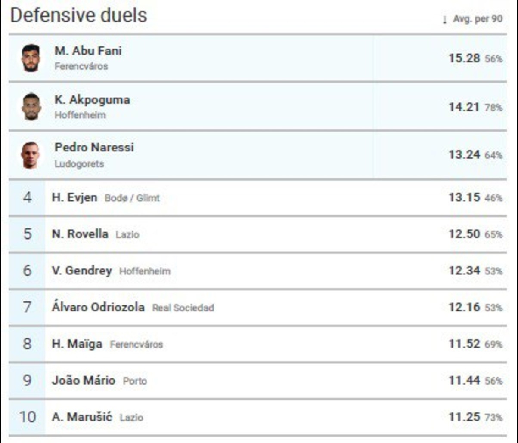
Task: Click the Avg. per 90 column header
Action: (478, 19)
